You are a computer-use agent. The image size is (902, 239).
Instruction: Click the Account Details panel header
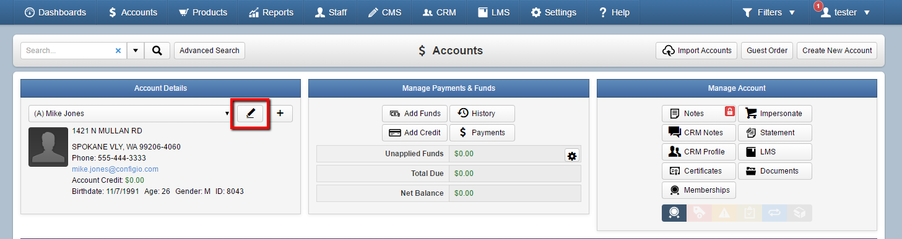[x=161, y=88]
